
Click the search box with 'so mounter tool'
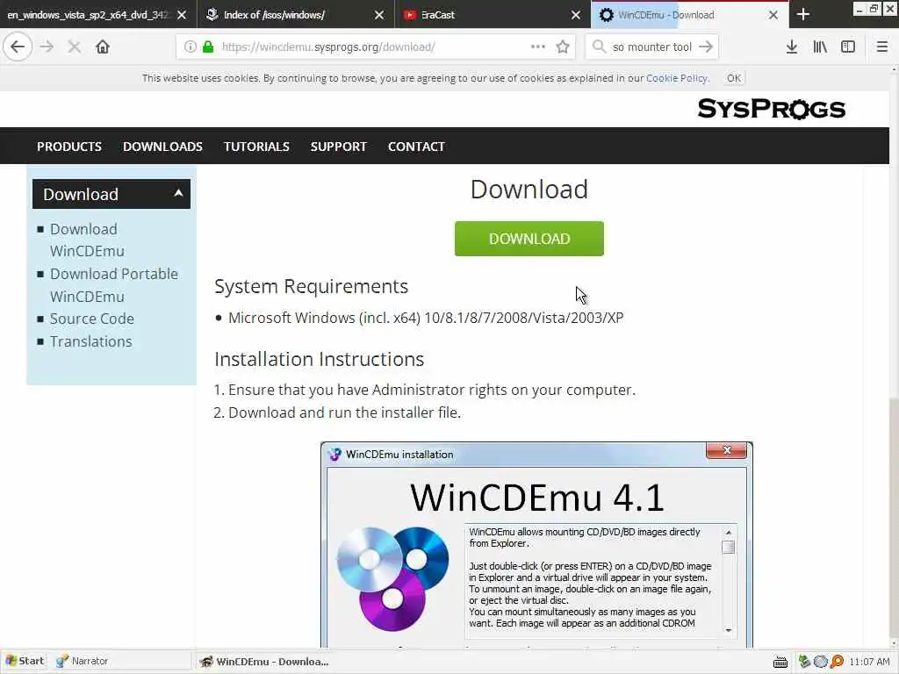pos(652,47)
